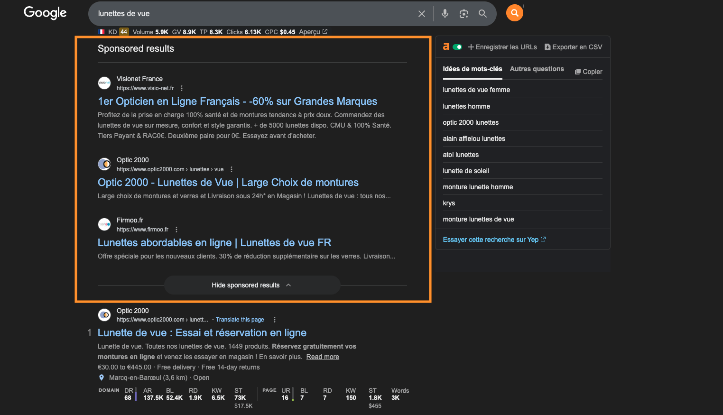
Task: Click the organic Optic 2000 favicon
Action: tap(104, 315)
